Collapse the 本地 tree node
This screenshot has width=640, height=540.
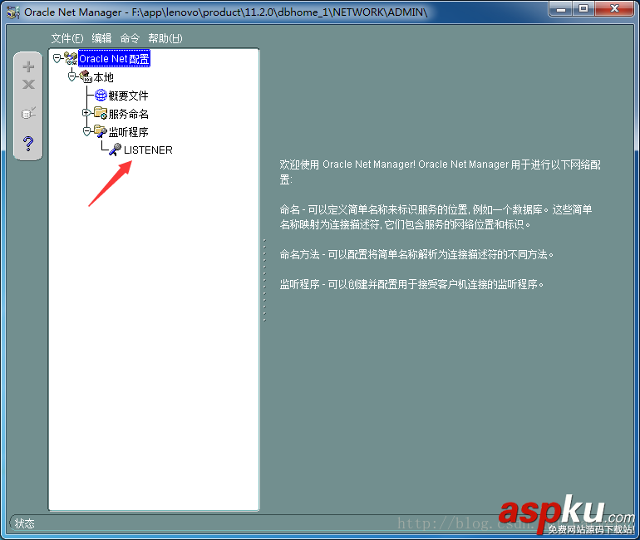click(71, 76)
